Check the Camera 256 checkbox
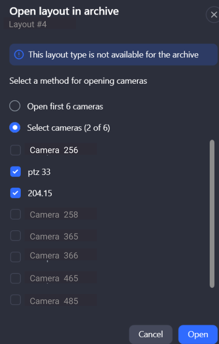This screenshot has height=344, width=219. pos(15,150)
